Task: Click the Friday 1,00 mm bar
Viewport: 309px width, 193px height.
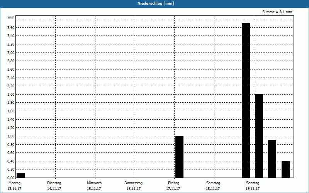Action: tap(179, 157)
